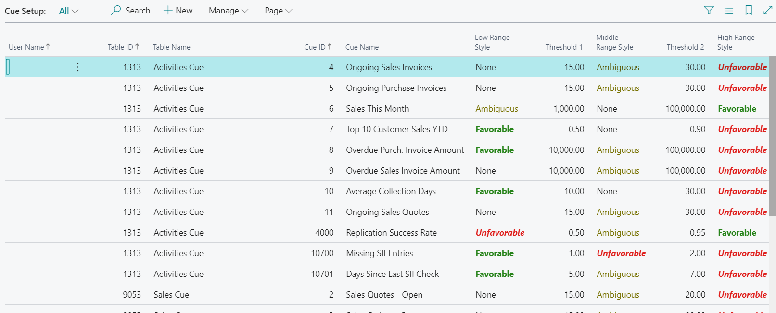Screen dimensions: 776x313
Task: Open the All views dropdown
Action: [x=68, y=11]
